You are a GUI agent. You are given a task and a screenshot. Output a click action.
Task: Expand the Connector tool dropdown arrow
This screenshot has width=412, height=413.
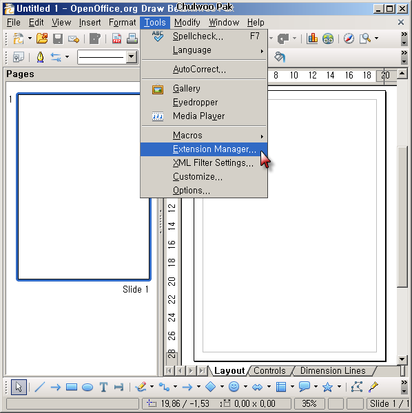click(175, 387)
